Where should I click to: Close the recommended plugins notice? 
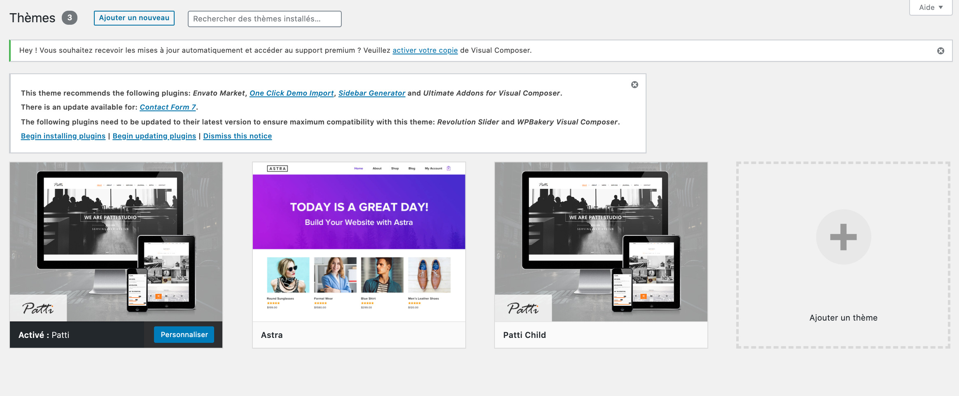(x=635, y=84)
